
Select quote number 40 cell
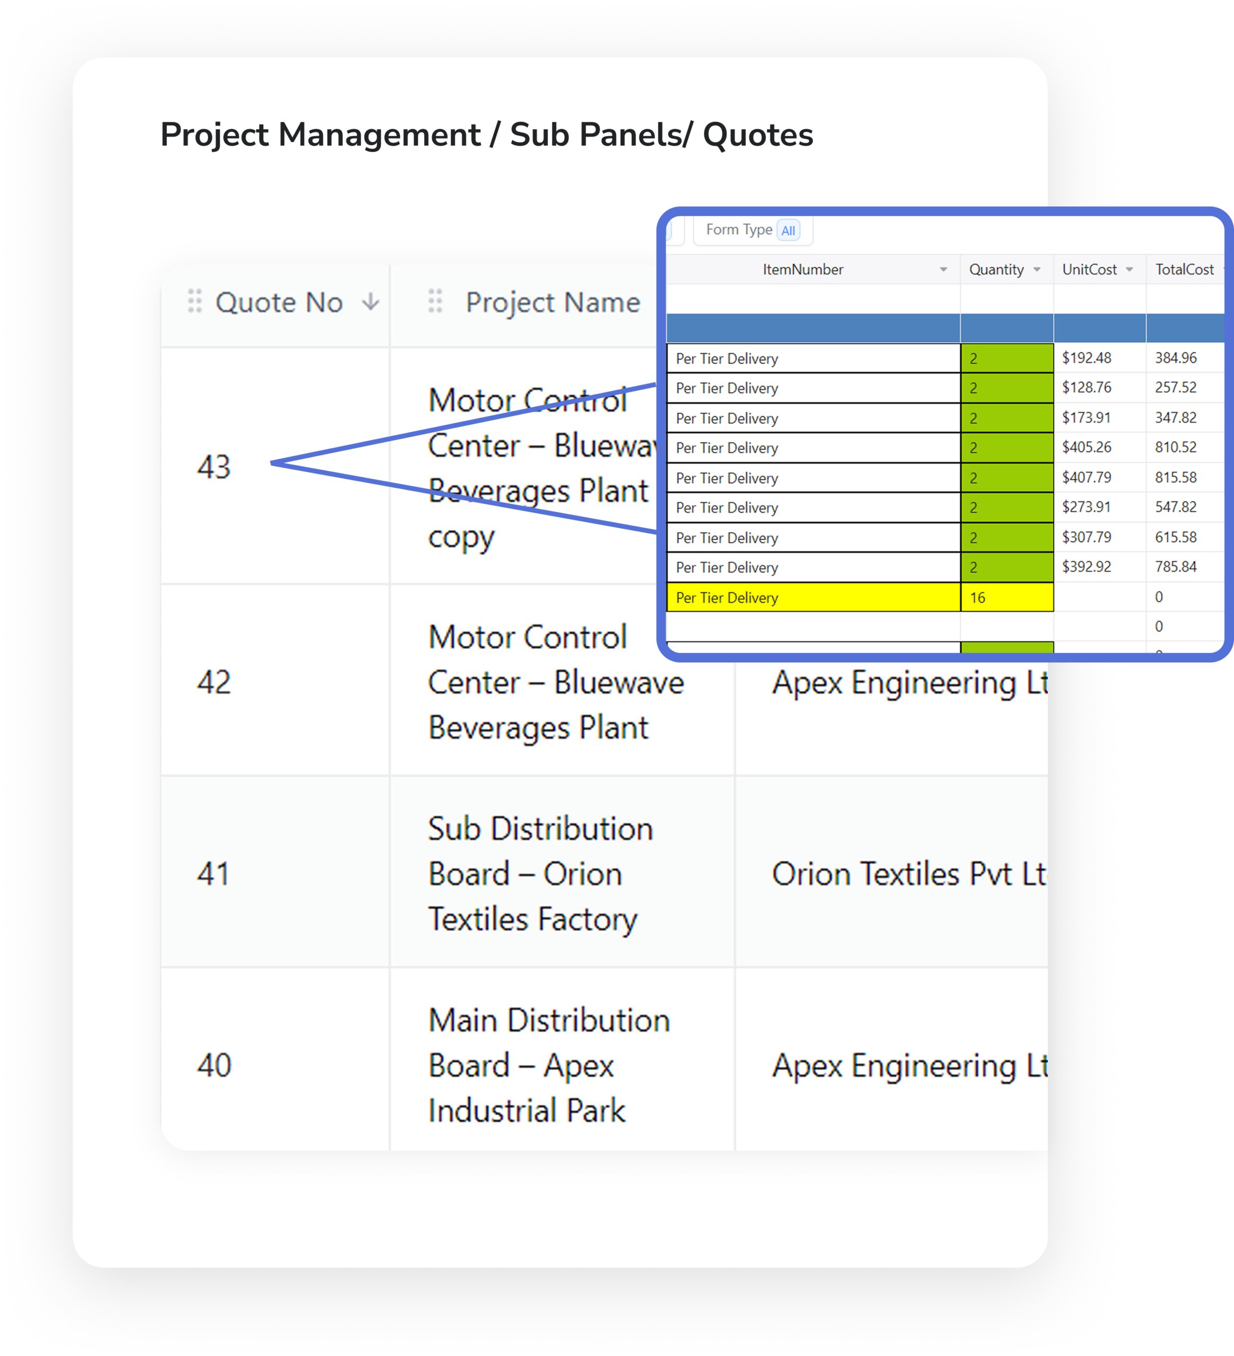point(214,1065)
